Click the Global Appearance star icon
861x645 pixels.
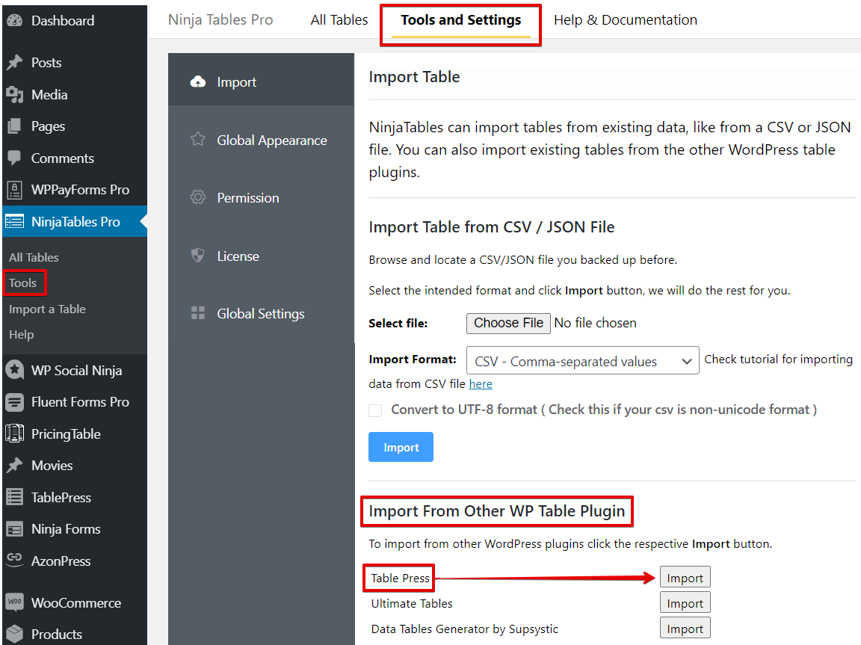click(197, 140)
